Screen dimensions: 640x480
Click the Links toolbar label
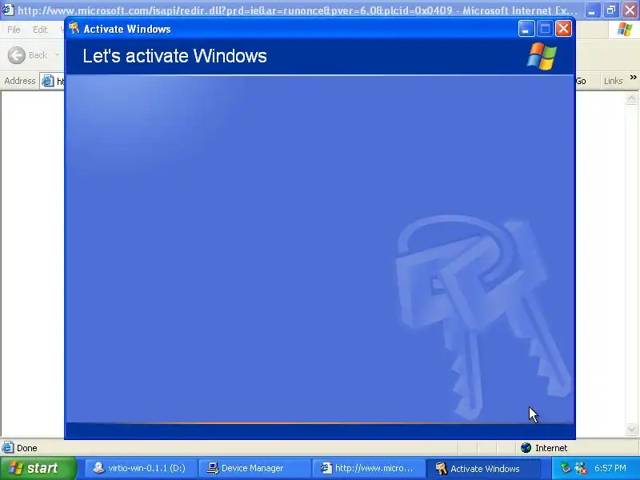613,82
